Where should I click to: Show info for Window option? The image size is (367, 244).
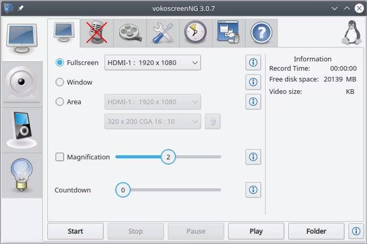click(253, 82)
